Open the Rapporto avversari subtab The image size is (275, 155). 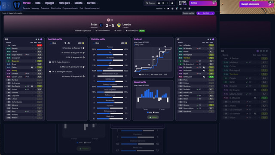(92, 8)
